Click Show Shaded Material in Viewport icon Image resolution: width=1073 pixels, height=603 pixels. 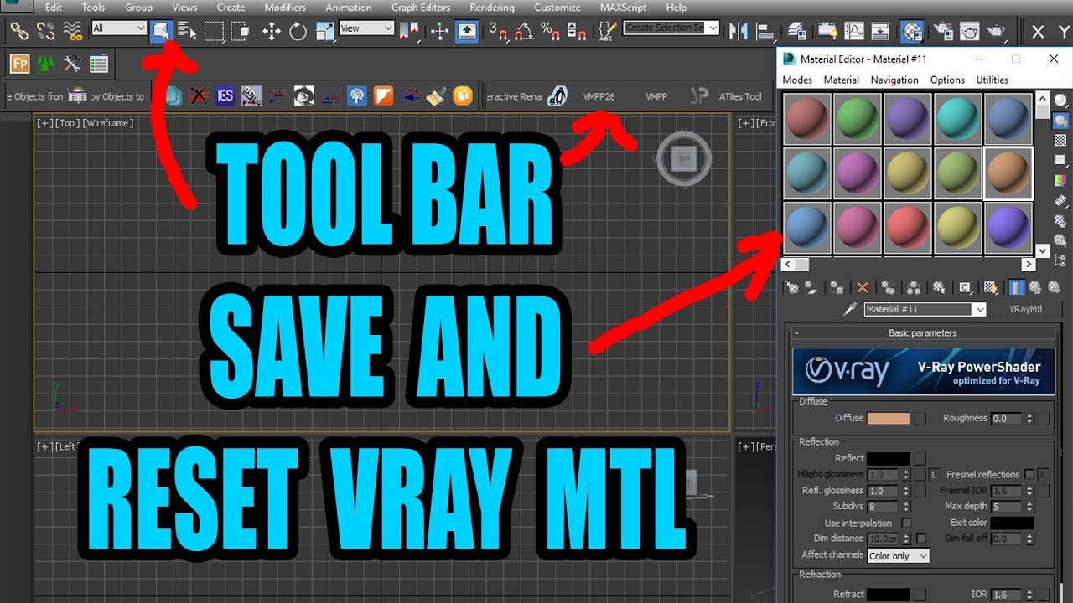(991, 287)
